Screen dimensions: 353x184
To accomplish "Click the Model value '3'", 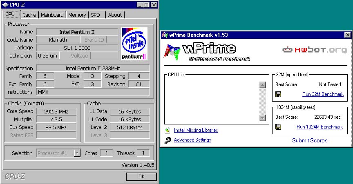I will point(92,76).
